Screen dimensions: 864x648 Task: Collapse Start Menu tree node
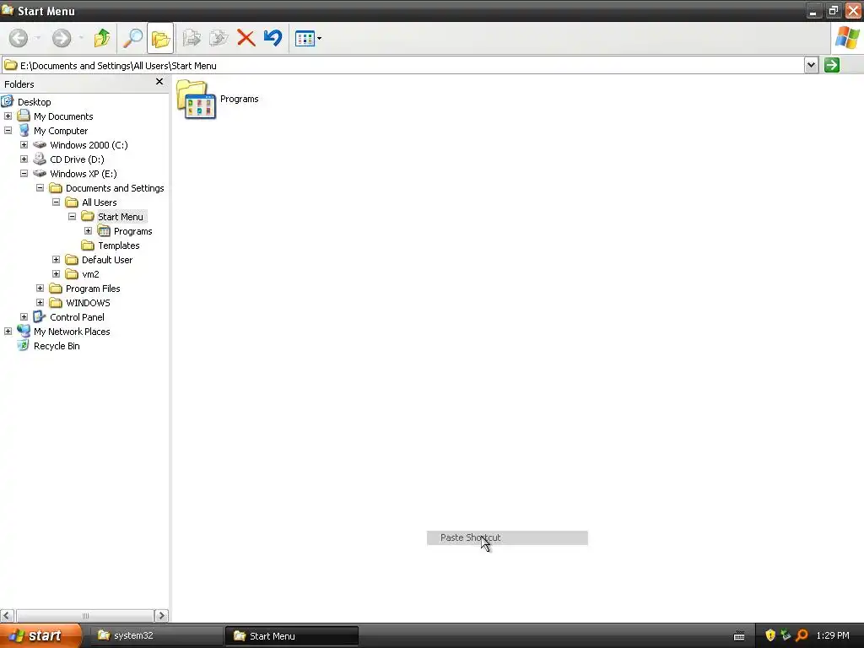point(72,217)
